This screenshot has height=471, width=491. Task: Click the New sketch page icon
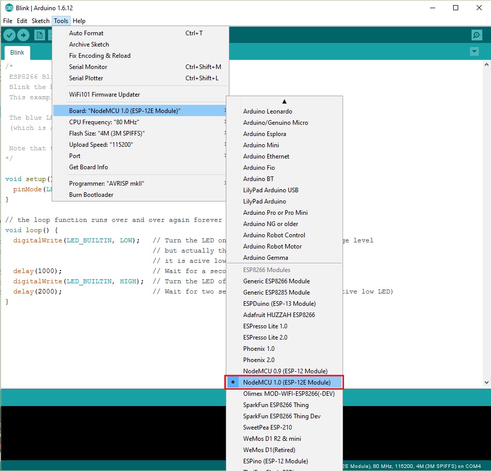point(39,35)
